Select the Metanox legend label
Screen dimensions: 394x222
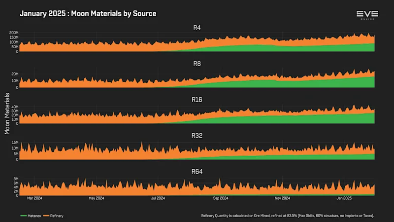(x=34, y=216)
